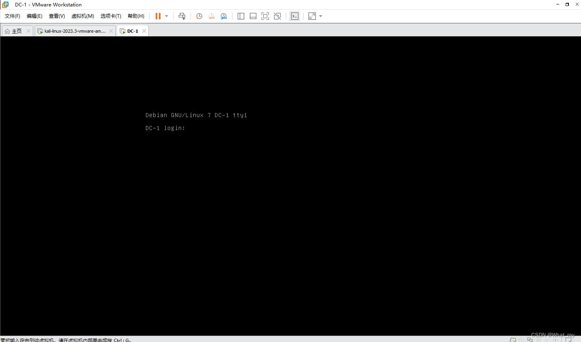Click the orange Pause virtual machine icon
This screenshot has width=581, height=342.
point(158,16)
